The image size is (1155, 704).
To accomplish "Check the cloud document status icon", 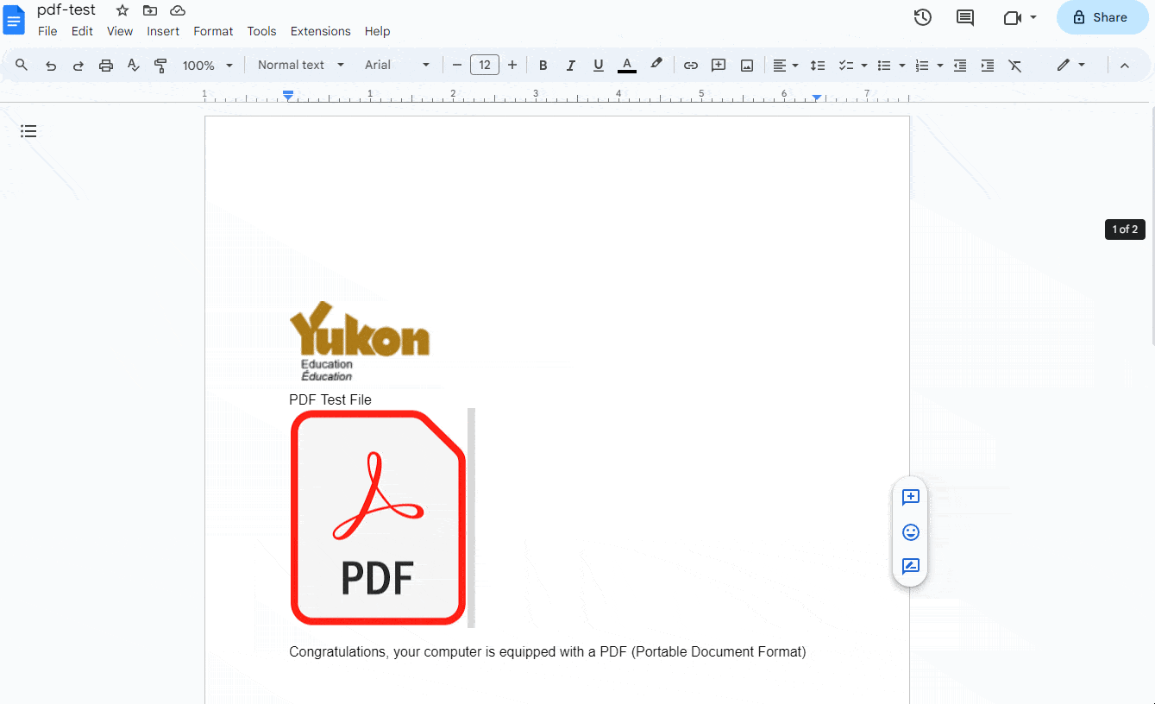I will tap(178, 10).
